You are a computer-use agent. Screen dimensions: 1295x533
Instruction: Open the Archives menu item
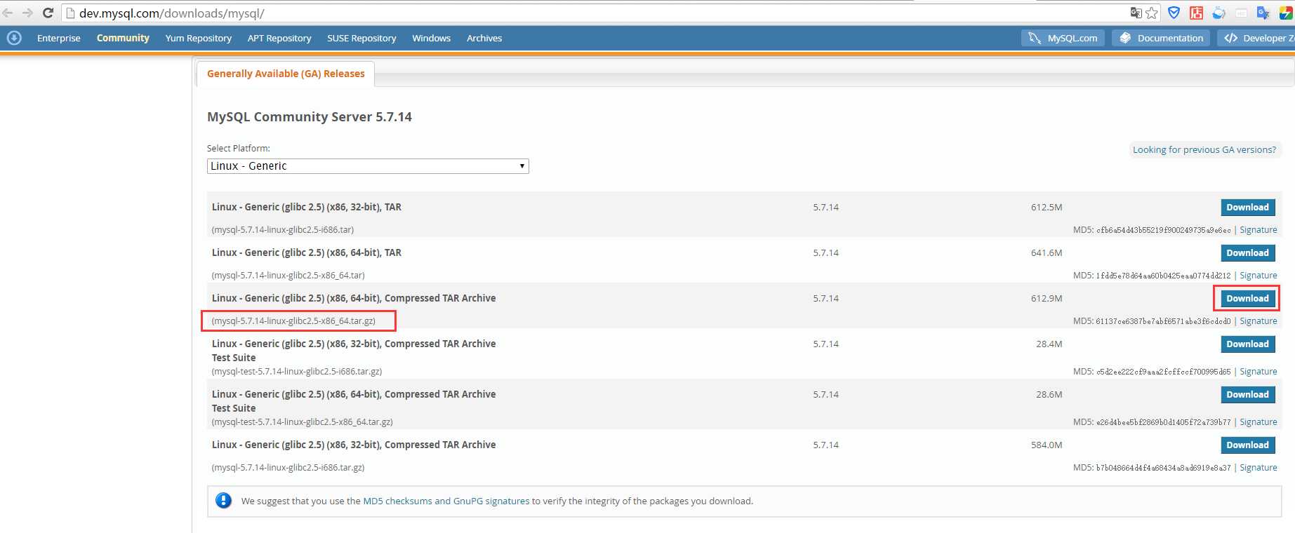tap(484, 38)
